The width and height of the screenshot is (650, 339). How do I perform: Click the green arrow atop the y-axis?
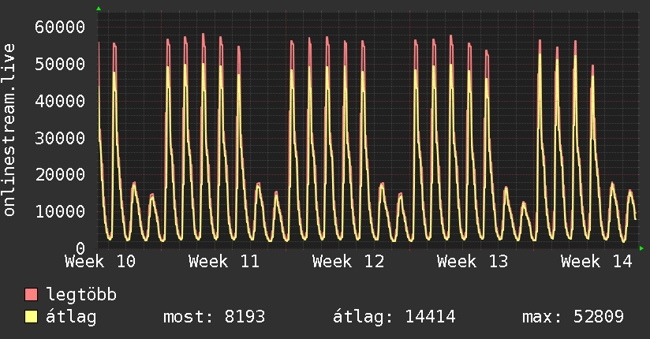99,9
